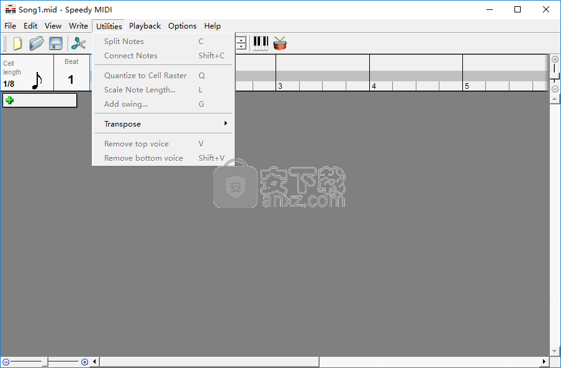Zoom in vertically with the top-right plus icon

click(x=555, y=60)
